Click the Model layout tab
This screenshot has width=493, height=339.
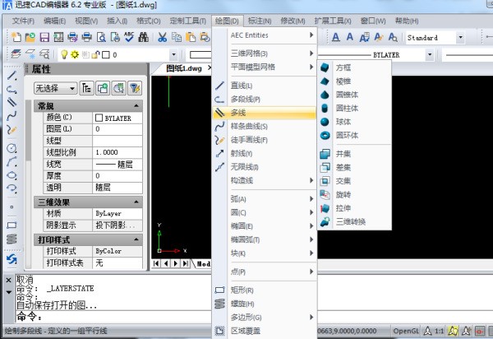(x=204, y=264)
